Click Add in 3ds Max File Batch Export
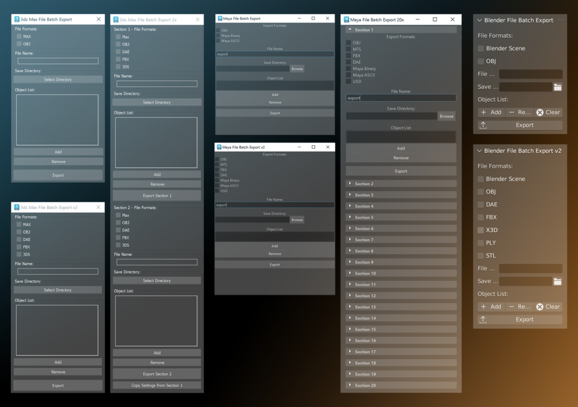 (x=58, y=152)
